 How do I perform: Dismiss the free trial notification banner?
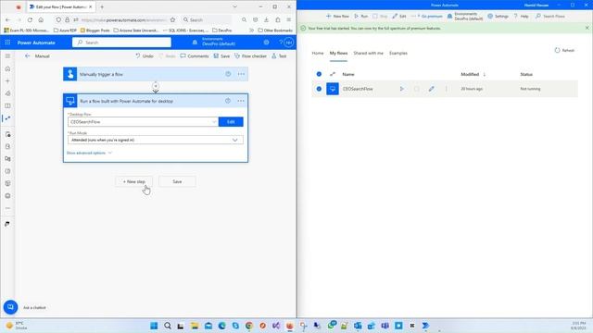point(587,28)
